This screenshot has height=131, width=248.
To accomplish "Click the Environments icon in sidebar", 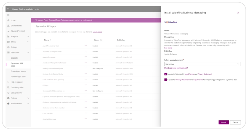I will [x=8, y=26].
